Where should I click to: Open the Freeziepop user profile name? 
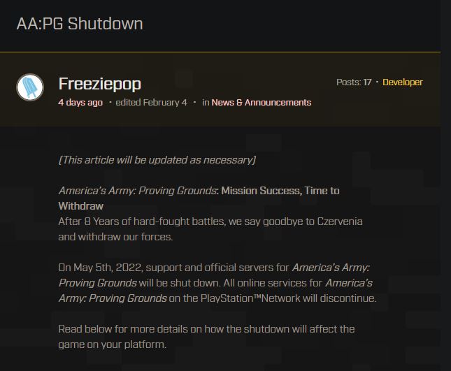point(100,84)
